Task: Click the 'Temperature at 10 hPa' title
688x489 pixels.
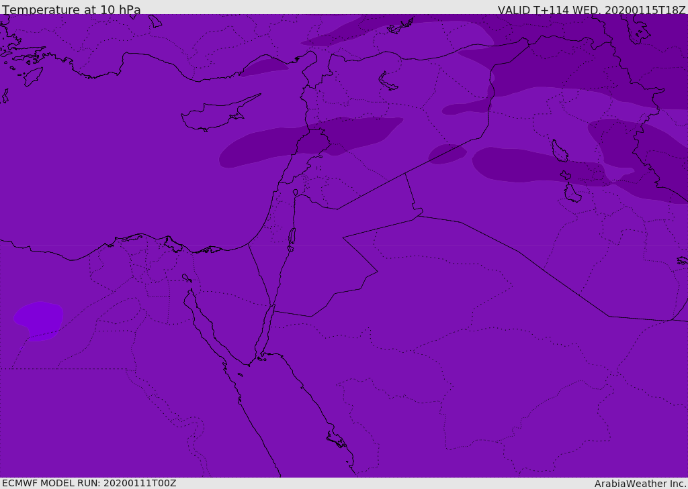Action: point(71,9)
